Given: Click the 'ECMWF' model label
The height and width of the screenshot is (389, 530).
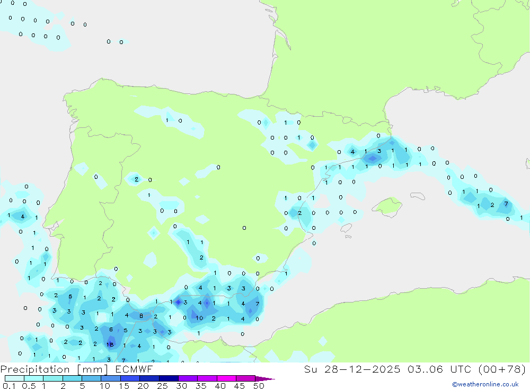Looking at the screenshot, I should pyautogui.click(x=134, y=369).
